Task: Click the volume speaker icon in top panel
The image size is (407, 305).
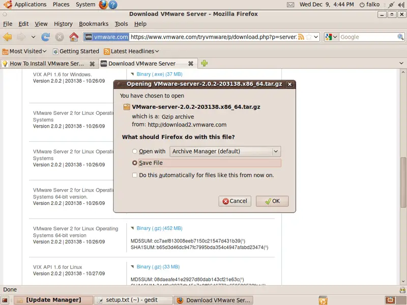Action: (401, 5)
